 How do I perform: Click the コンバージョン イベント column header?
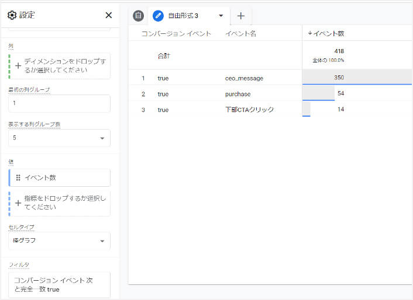(176, 34)
